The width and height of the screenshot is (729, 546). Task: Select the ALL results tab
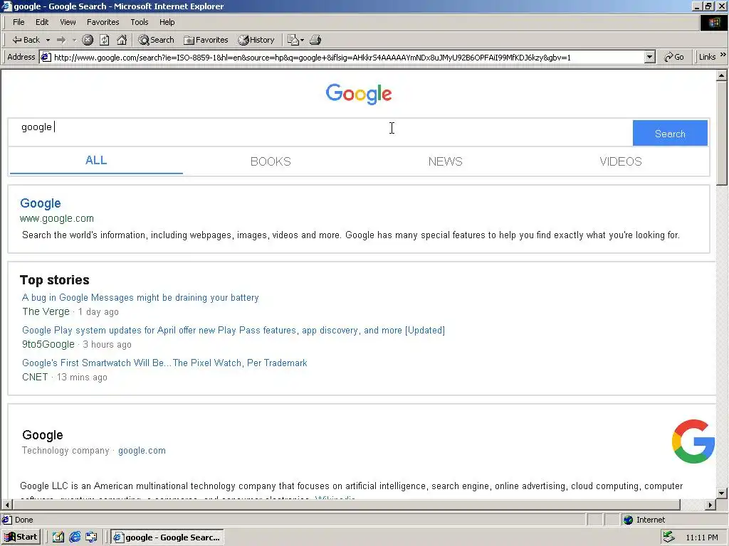tap(96, 161)
